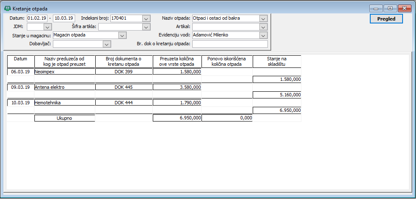Open the JDM dropdown arrow
Screen dimensions: 416x199
(x=47, y=27)
